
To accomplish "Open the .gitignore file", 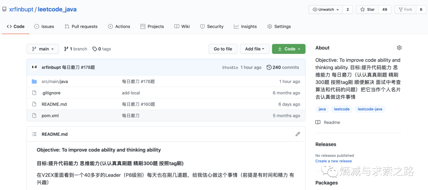I will [x=51, y=93].
